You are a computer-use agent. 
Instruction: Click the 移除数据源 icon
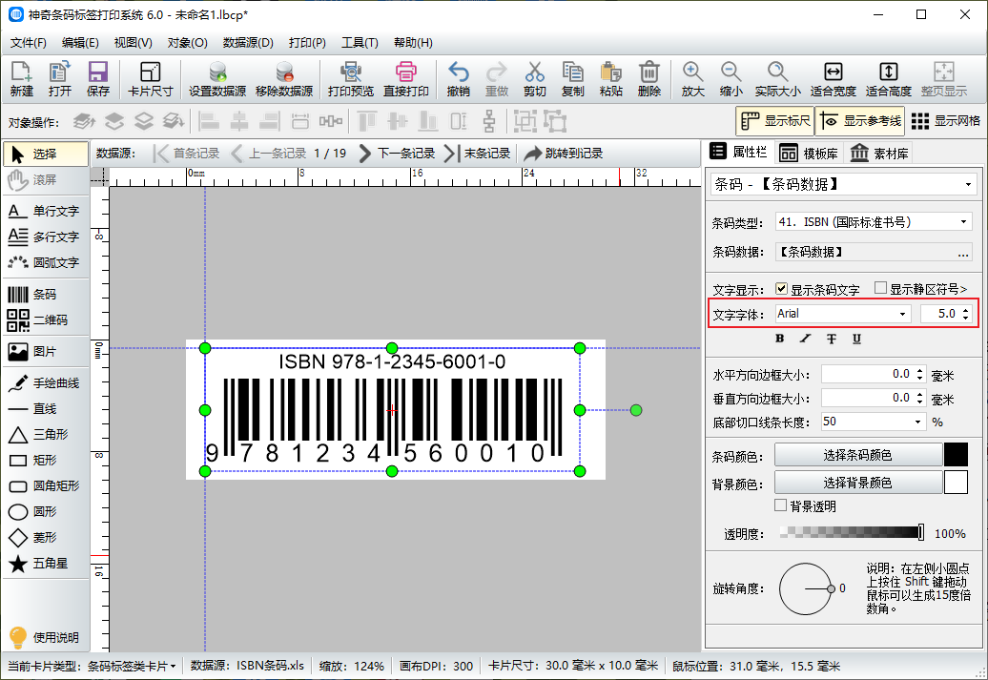point(284,79)
